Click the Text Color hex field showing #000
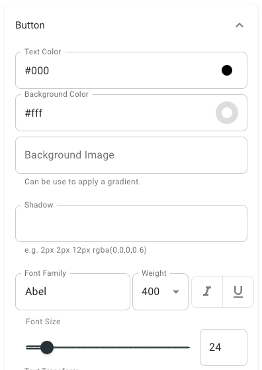This screenshot has width=262, height=370. [118, 70]
